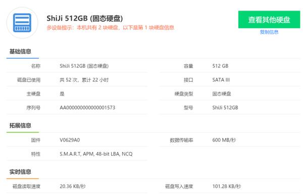Screen dimensions: 303x196
Task: Click the 特性 field label
Action: [x=36, y=154]
